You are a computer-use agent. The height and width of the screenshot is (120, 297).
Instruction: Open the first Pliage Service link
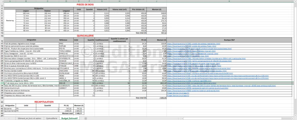178,93
